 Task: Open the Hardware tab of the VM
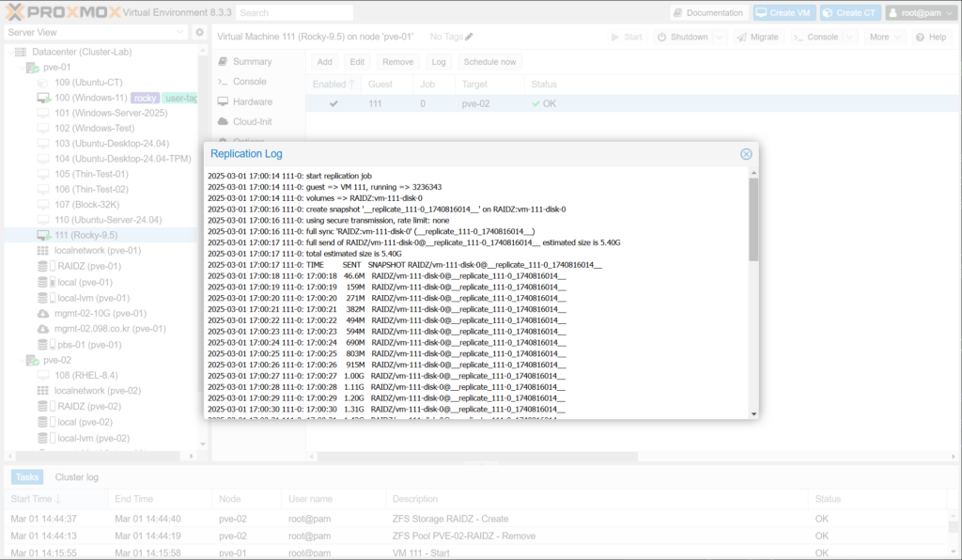tap(252, 101)
